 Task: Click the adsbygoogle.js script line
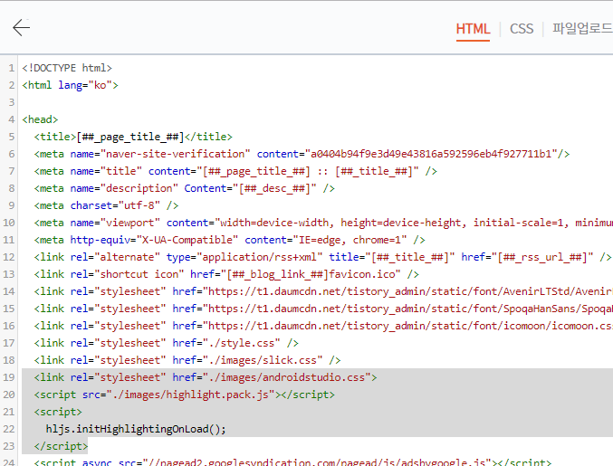pyautogui.click(x=292, y=462)
